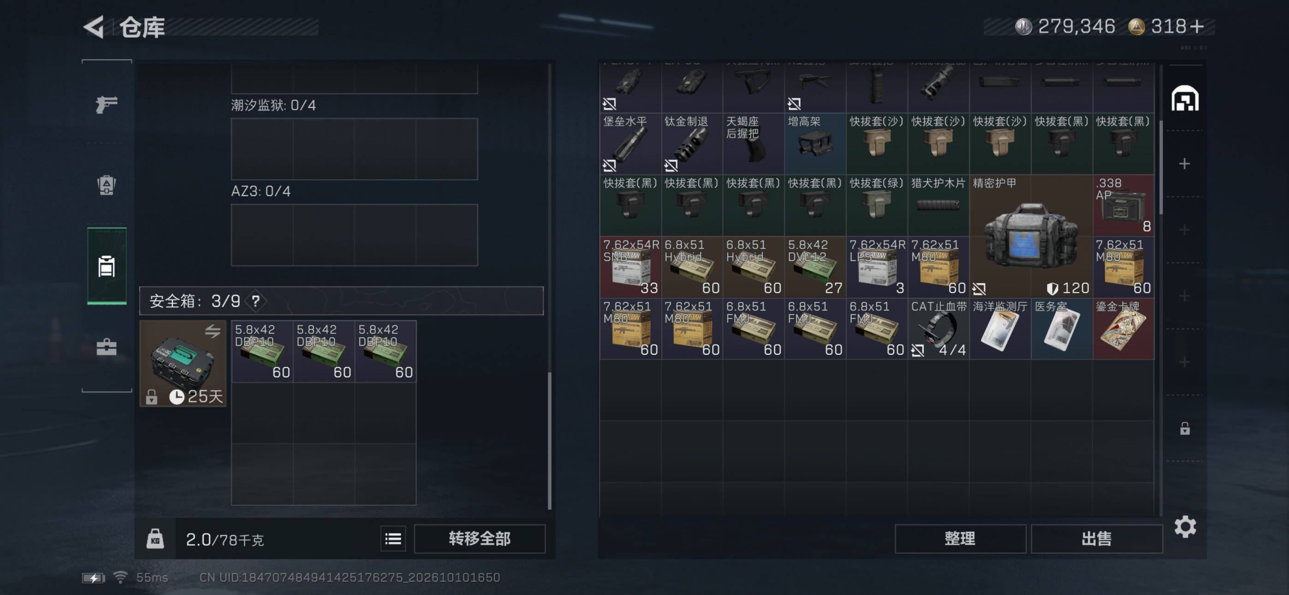The width and height of the screenshot is (1289, 595).
Task: Select the CAT止血带 tourniquet item
Action: tap(938, 328)
